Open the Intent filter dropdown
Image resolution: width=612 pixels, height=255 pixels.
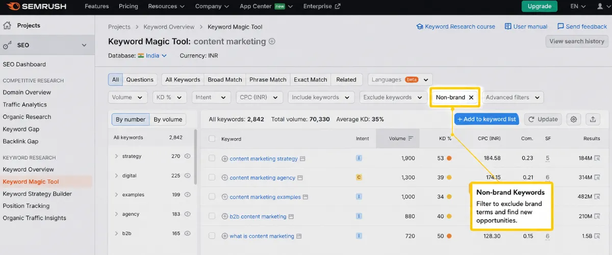[x=211, y=97]
